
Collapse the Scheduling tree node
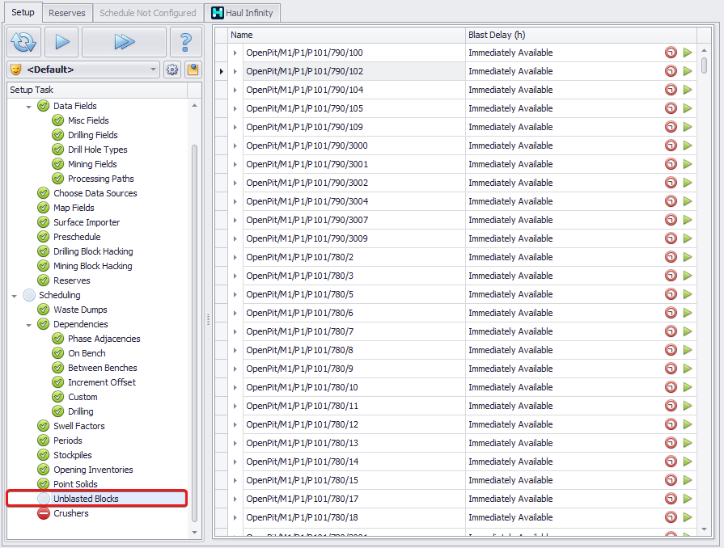click(x=15, y=296)
